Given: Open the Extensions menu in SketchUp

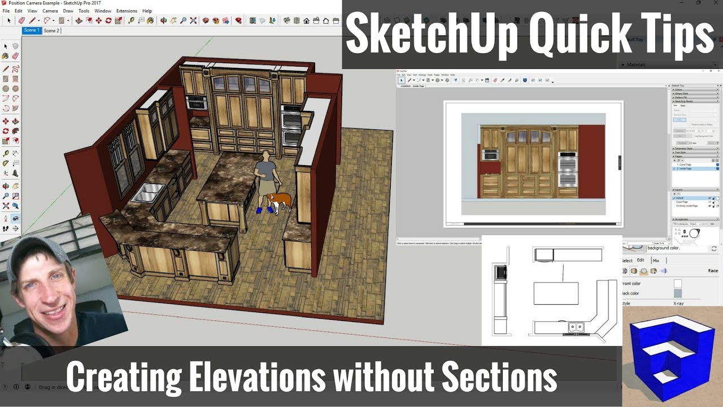Looking at the screenshot, I should click(127, 11).
